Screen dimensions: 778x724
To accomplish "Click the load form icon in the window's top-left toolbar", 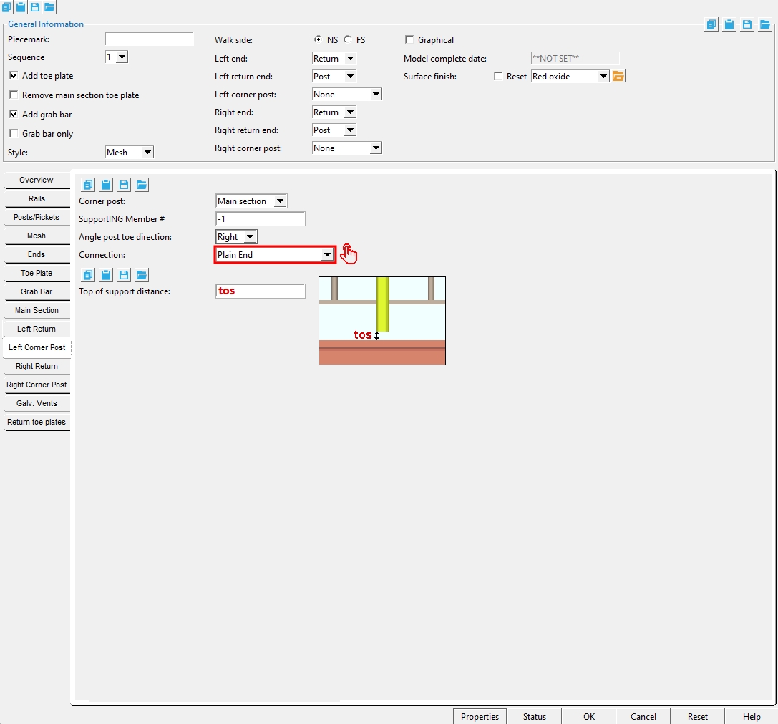I will (x=49, y=6).
